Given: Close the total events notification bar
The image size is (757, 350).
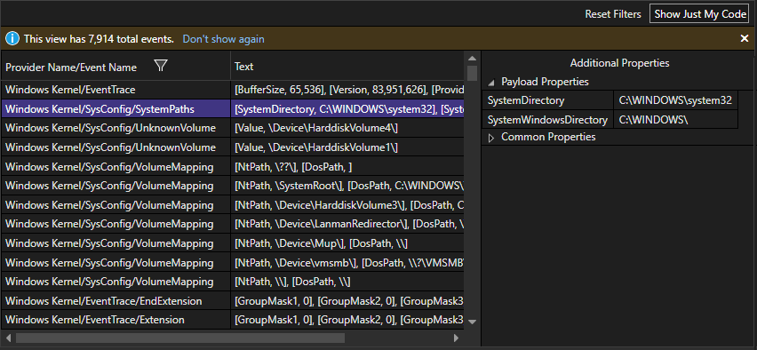Looking at the screenshot, I should pyautogui.click(x=745, y=38).
